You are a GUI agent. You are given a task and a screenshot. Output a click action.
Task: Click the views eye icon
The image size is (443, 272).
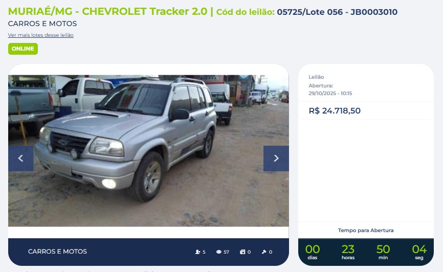[x=218, y=252]
